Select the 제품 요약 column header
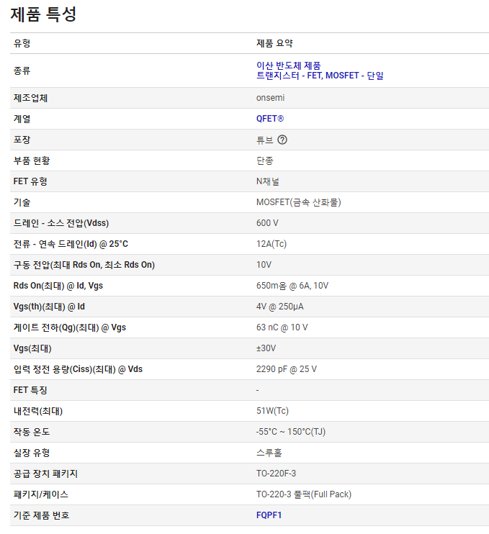 [274, 43]
